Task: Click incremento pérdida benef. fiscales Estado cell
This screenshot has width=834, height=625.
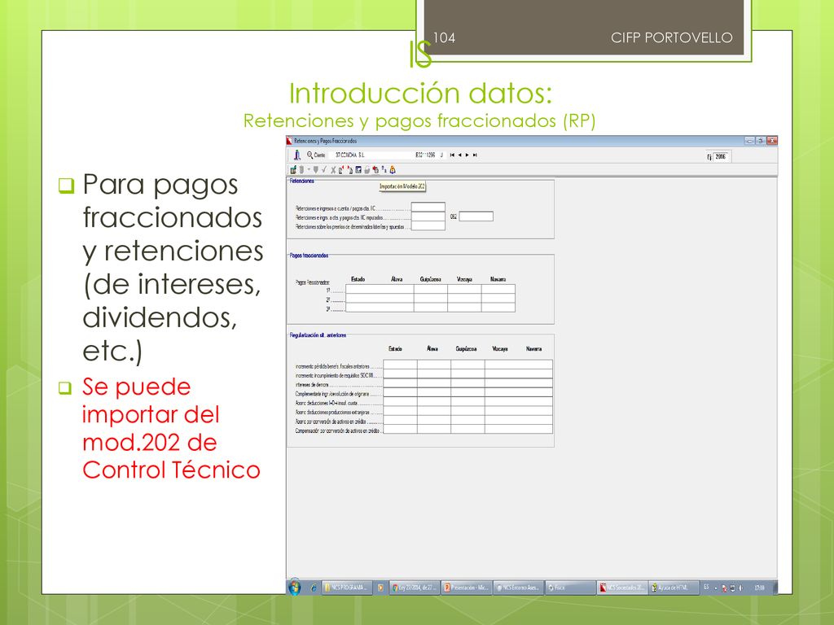Action: [x=401, y=364]
